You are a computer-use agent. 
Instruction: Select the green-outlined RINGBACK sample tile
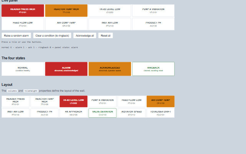pyautogui.click(x=153, y=69)
